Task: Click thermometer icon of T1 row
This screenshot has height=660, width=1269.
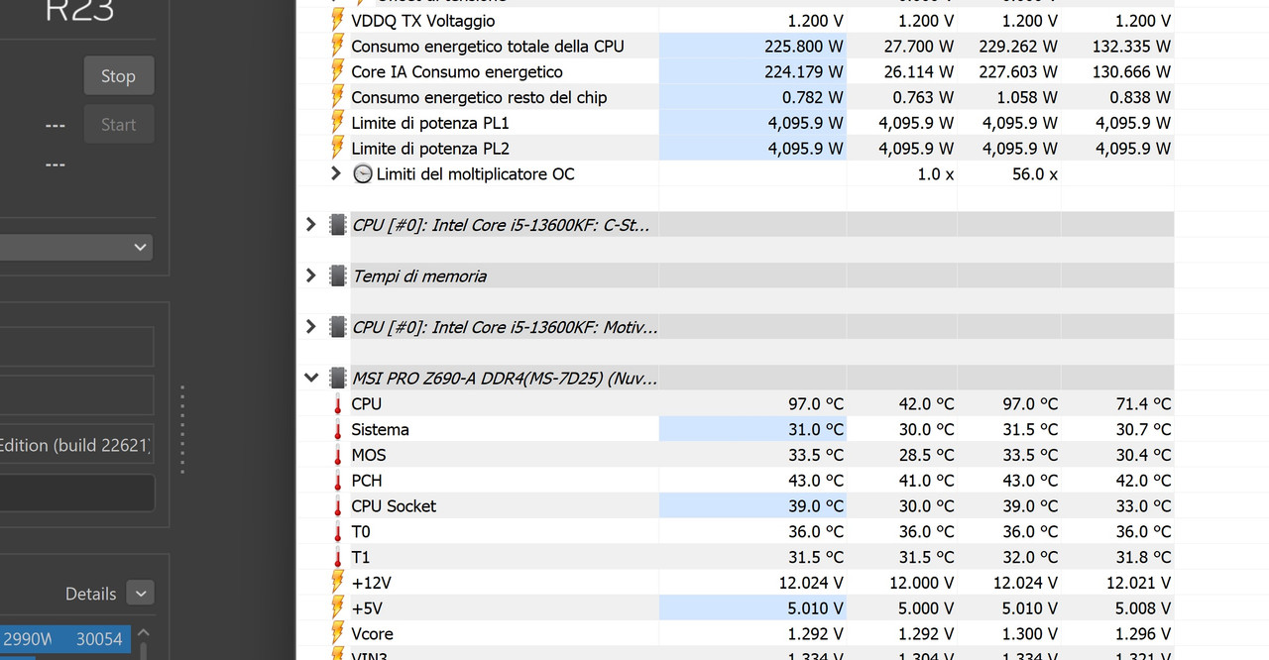Action: pyautogui.click(x=337, y=557)
